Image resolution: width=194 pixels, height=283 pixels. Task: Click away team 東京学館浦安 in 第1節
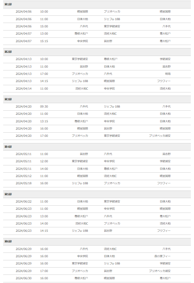tap(112, 26)
